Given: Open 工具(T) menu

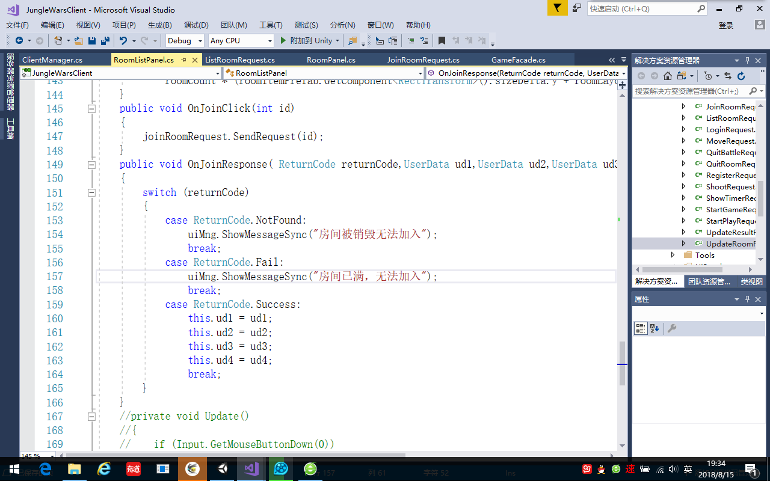Looking at the screenshot, I should point(271,25).
